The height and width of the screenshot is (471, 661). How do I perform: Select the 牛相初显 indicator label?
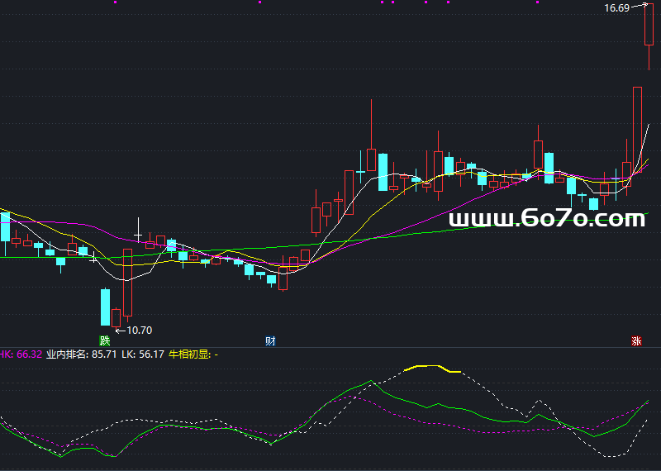click(189, 354)
